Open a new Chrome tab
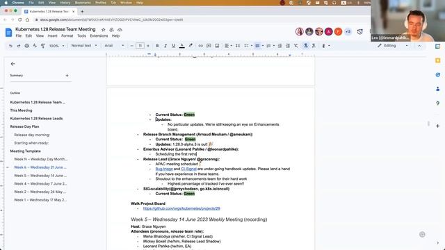This screenshot has height=250, width=445. (82, 11)
